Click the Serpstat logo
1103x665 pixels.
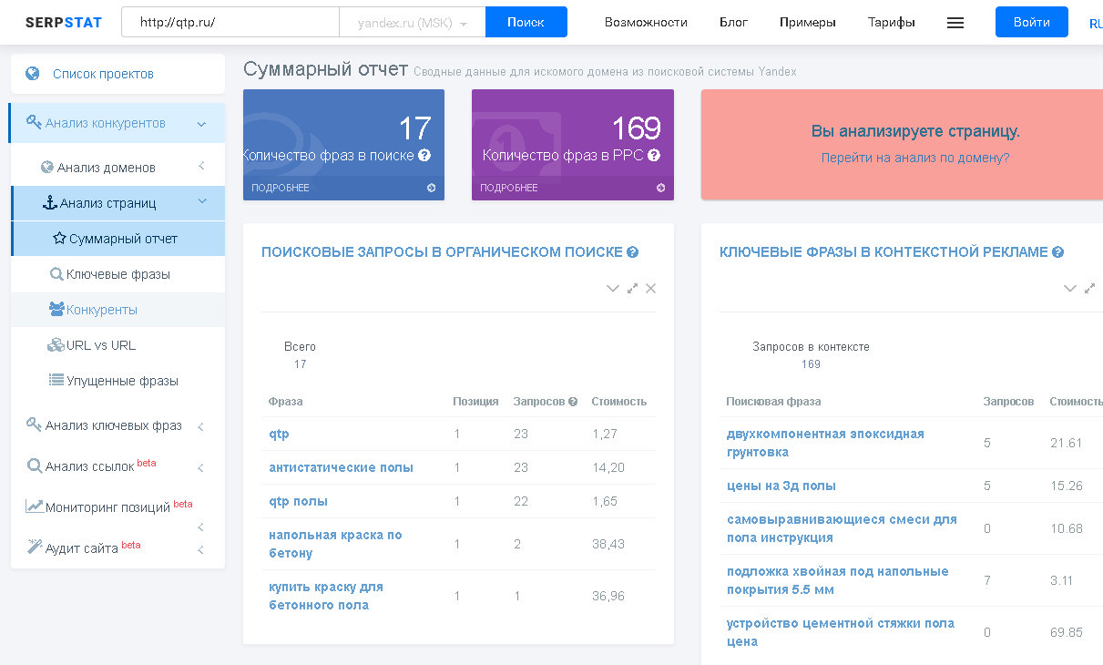64,22
